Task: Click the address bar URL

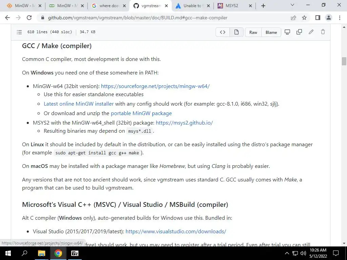Action: [x=138, y=18]
